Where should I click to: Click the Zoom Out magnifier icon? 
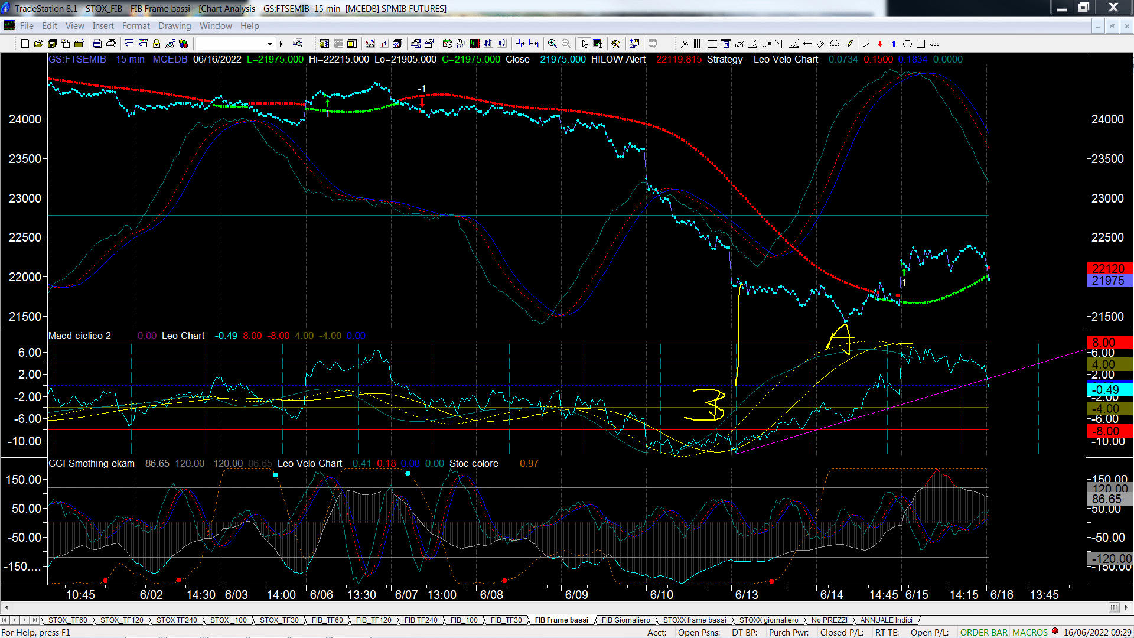click(x=566, y=44)
